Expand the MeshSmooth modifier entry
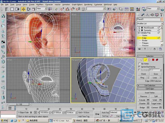This screenshot has height=123, width=165. click(142, 28)
